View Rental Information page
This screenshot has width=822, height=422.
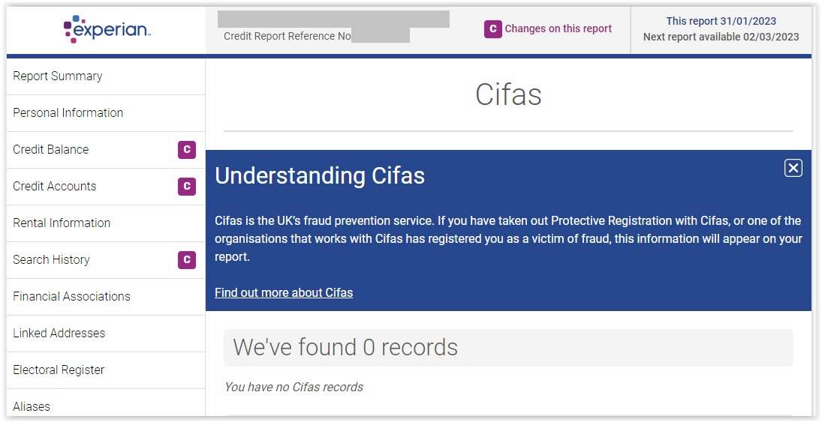click(106, 223)
